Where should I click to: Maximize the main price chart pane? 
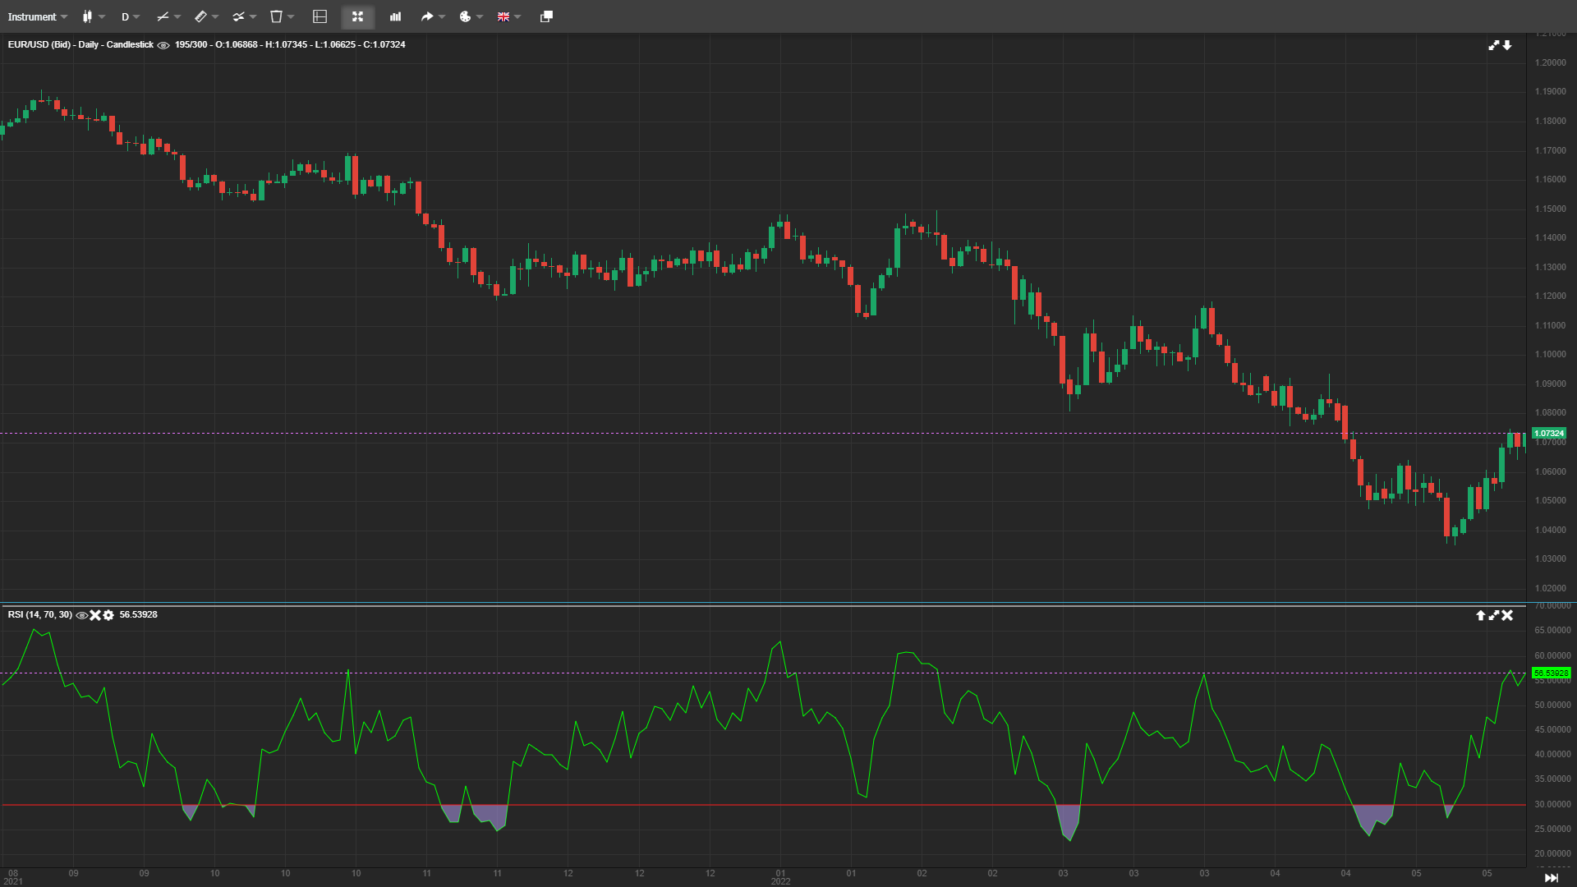[1494, 45]
